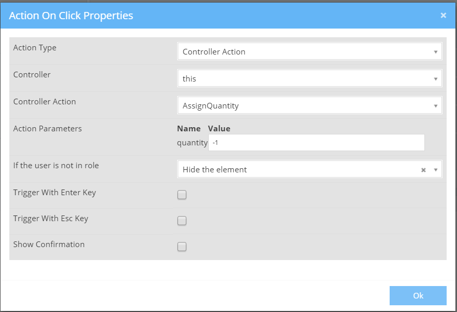Image resolution: width=457 pixels, height=312 pixels.
Task: Open the 'Controller Action' type combo box
Action: tap(306, 52)
